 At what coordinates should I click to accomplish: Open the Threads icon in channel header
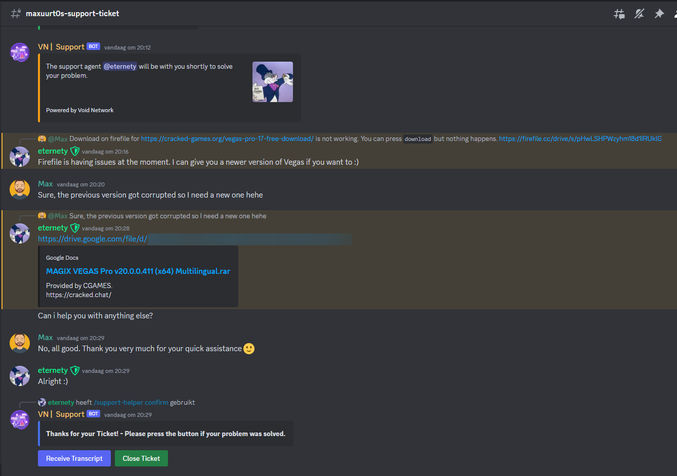pos(619,14)
